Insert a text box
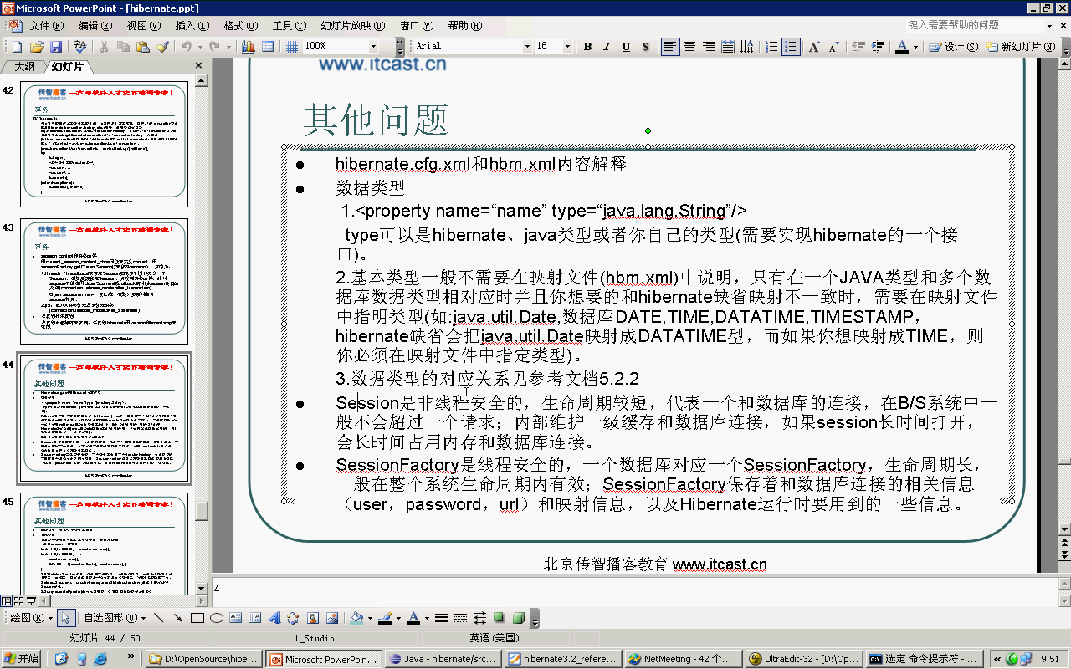1071x669 pixels. click(236, 619)
